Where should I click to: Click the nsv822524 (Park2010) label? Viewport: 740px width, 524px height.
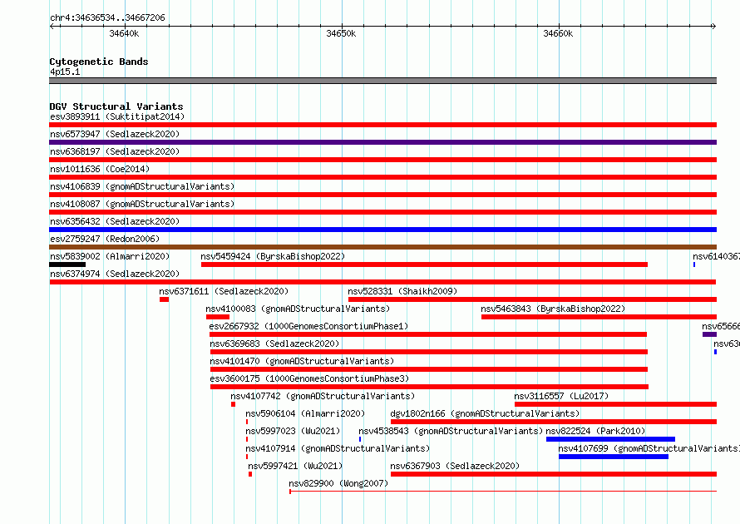coord(595,431)
